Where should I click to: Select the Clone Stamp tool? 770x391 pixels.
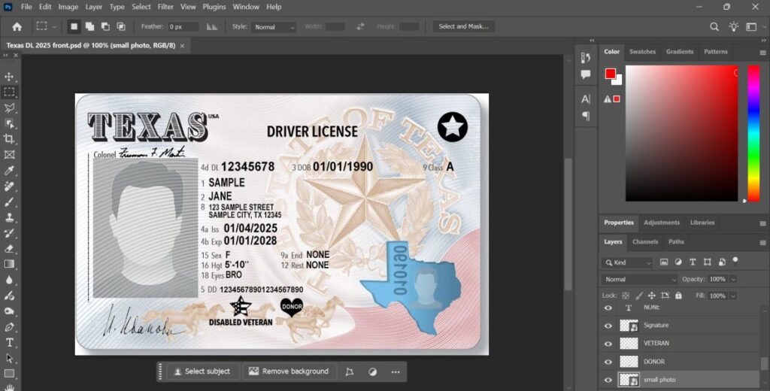point(9,217)
